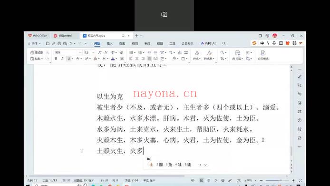Toggle justified alignment

(x=149, y=59)
